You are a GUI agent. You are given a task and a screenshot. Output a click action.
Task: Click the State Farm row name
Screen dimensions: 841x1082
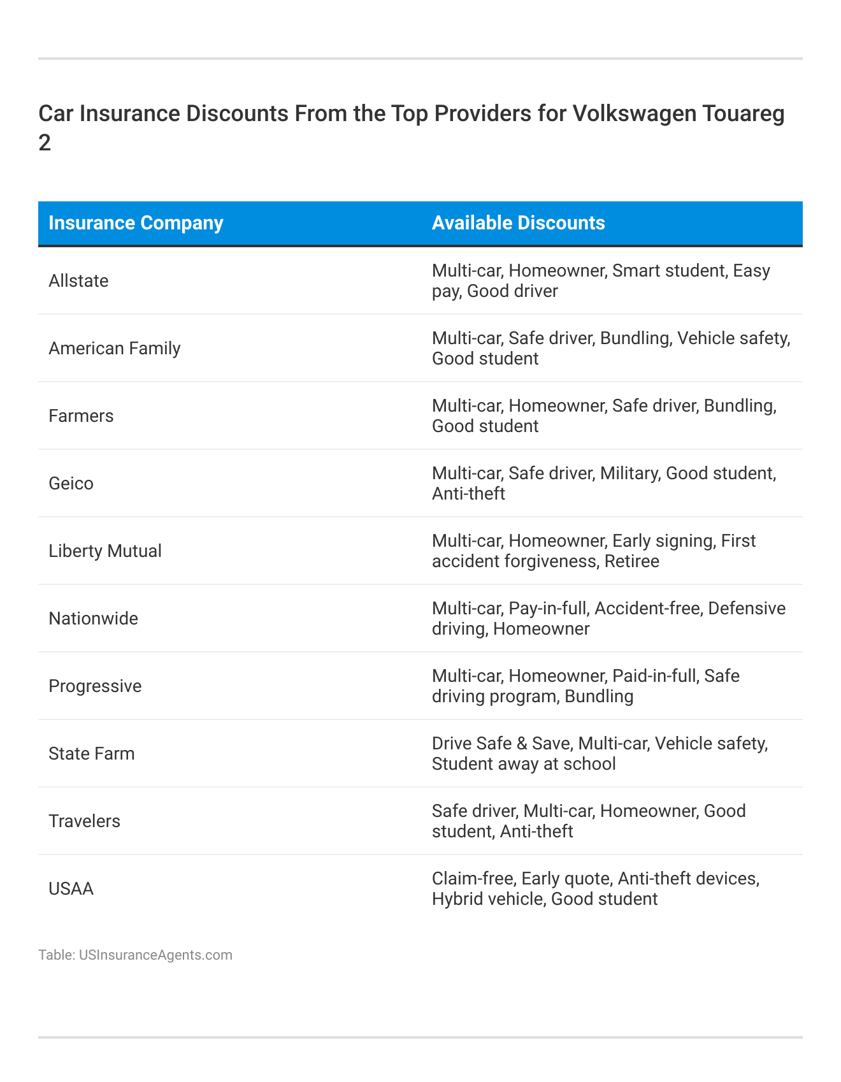click(92, 754)
